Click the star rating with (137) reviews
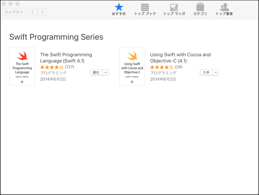The width and height of the screenshot is (259, 195). 57,67
